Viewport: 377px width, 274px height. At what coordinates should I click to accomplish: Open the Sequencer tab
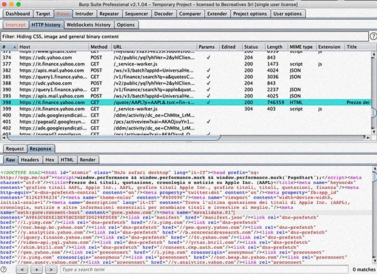pyautogui.click(x=137, y=13)
